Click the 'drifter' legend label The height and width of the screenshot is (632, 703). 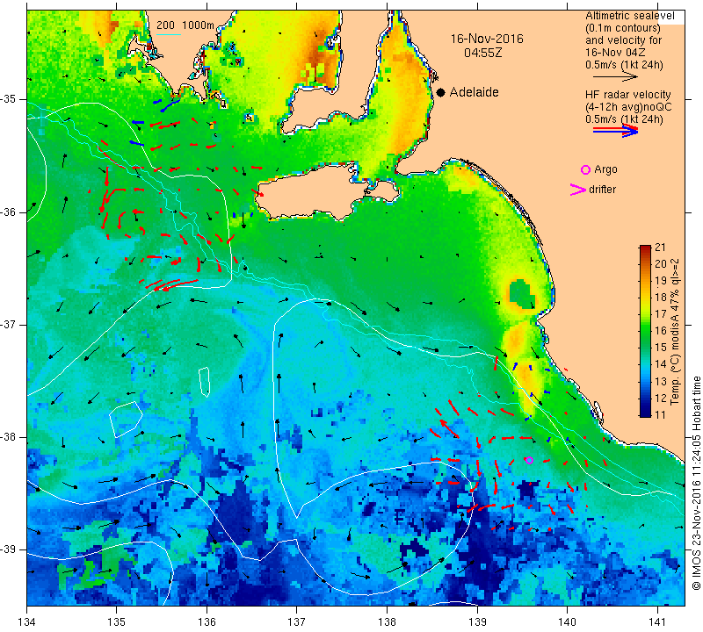[x=602, y=190]
